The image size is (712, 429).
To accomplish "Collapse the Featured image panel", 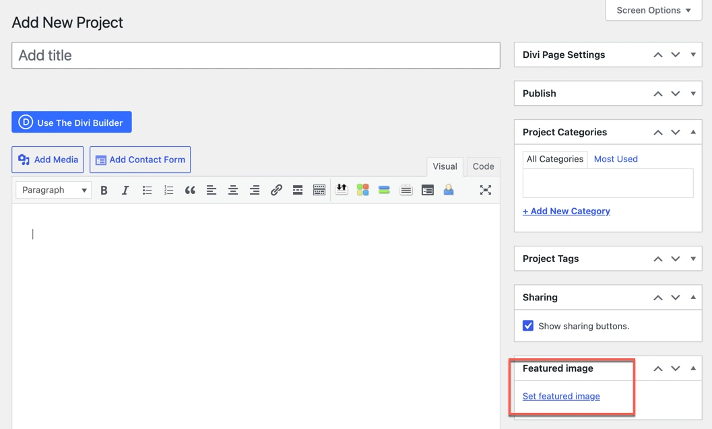I will point(693,368).
